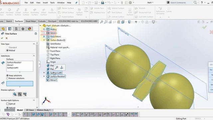Click the pin icon beside Help menu

tap(76, 3)
